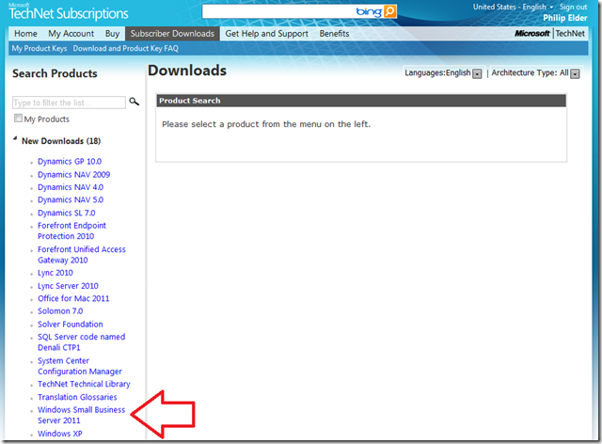
Task: Select the Subscriber Downloads tab
Action: 172,34
